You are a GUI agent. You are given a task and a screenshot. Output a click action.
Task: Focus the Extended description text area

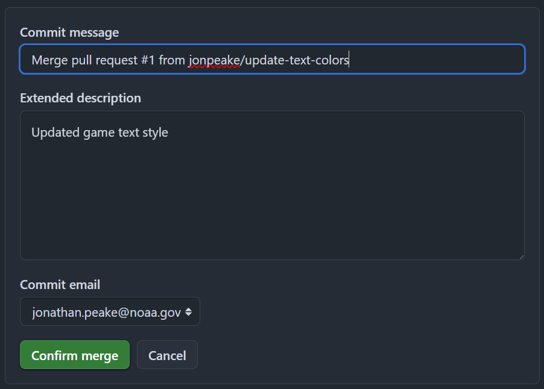(273, 185)
